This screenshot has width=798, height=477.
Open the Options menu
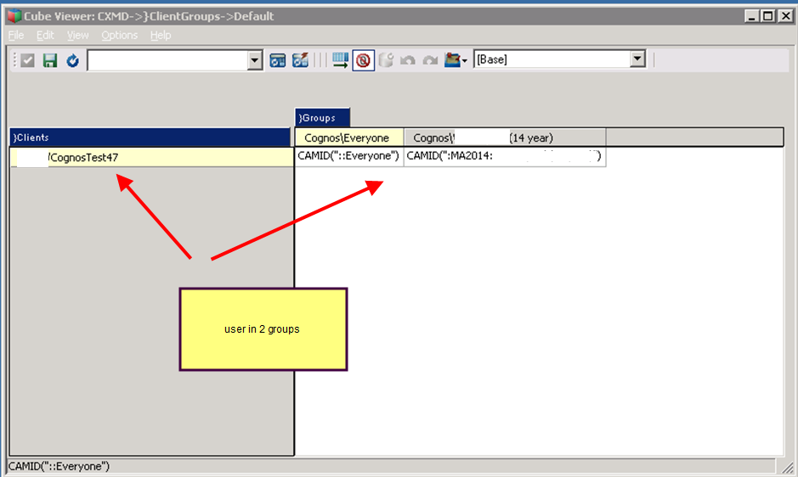[119, 35]
